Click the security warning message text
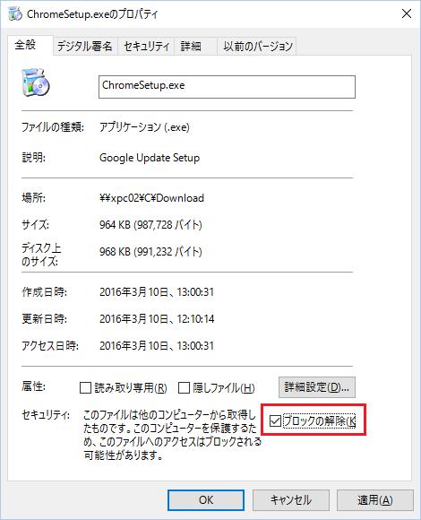Viewport: 421px width, 520px height. click(x=172, y=435)
